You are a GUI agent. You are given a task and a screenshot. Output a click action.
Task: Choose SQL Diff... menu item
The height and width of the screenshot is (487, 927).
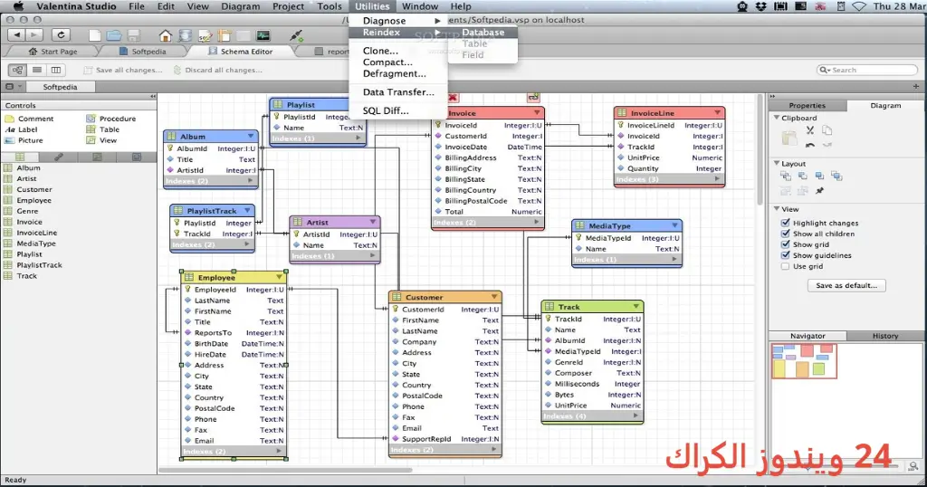[398, 110]
